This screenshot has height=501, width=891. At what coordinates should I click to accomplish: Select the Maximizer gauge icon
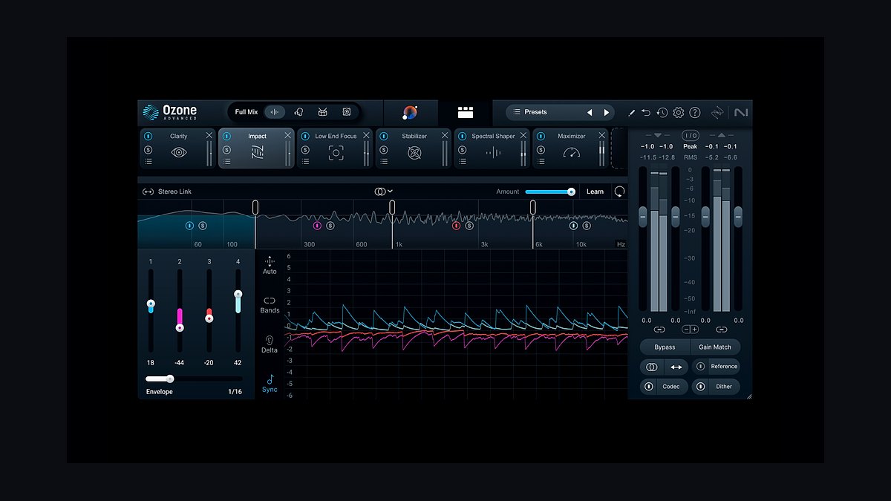(x=571, y=153)
